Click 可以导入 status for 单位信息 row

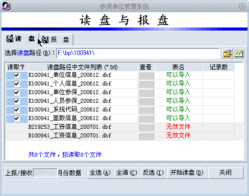(178, 75)
